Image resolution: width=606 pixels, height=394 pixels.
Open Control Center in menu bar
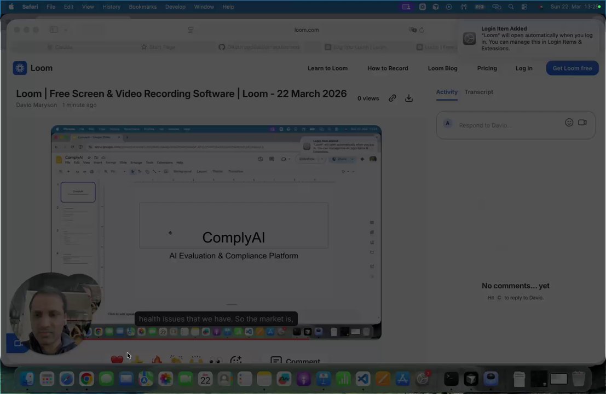(x=524, y=7)
